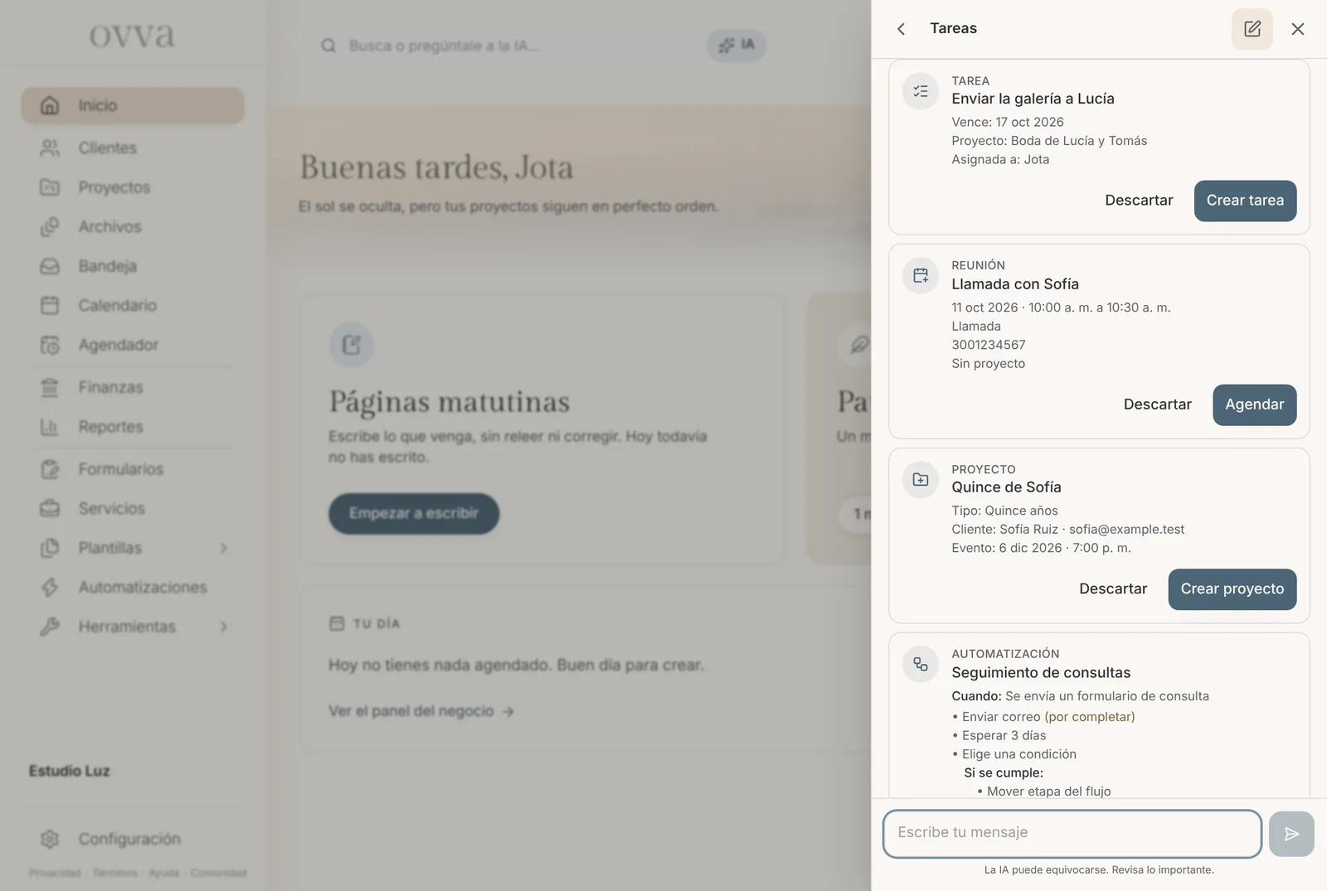Image resolution: width=1327 pixels, height=891 pixels.
Task: Click the Estudio Luz workspace name
Action: [70, 771]
